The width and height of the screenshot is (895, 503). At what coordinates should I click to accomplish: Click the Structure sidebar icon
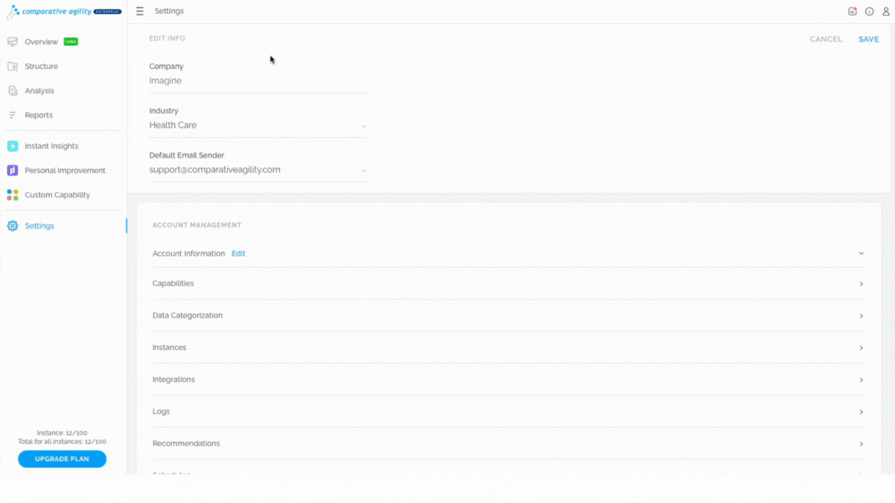pos(12,66)
